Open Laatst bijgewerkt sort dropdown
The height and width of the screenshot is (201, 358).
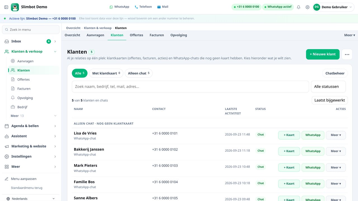(x=329, y=100)
